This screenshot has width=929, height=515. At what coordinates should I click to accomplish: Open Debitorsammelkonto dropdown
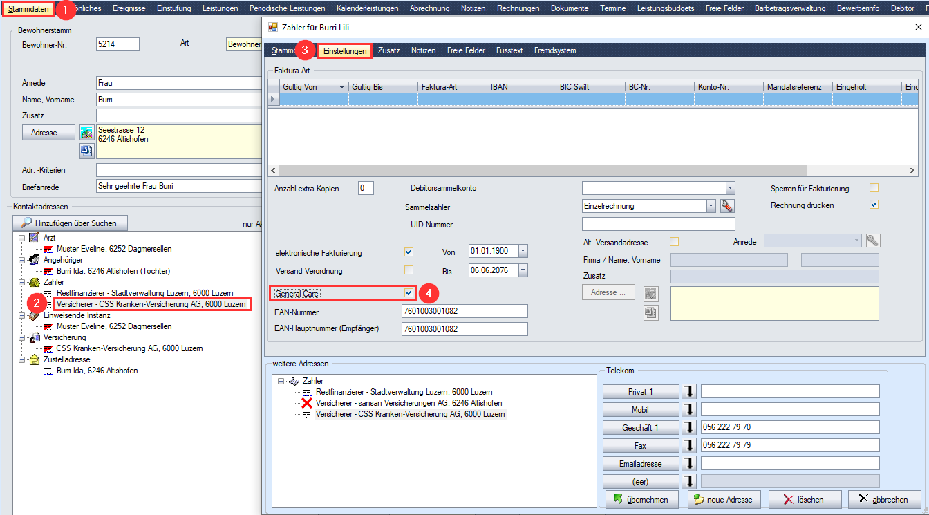pos(730,188)
